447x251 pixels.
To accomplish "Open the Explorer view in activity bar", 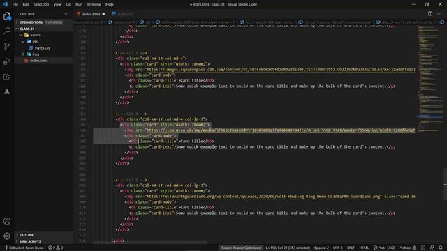I will (7, 16).
